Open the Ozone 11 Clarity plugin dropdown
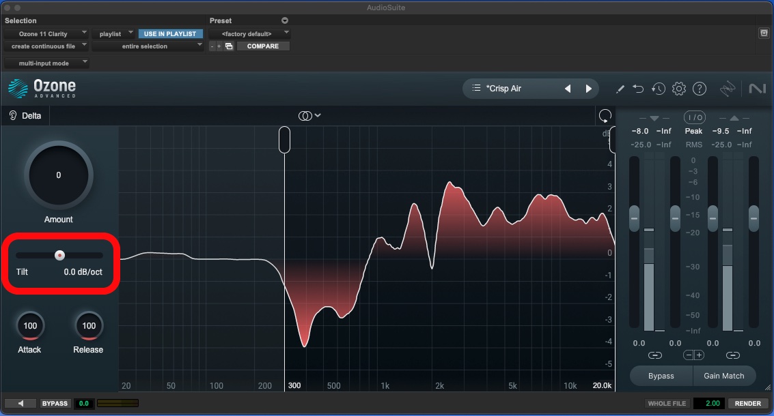 click(46, 33)
